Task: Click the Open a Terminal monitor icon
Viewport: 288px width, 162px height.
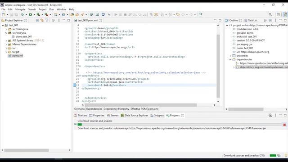Action: (x=103, y=14)
